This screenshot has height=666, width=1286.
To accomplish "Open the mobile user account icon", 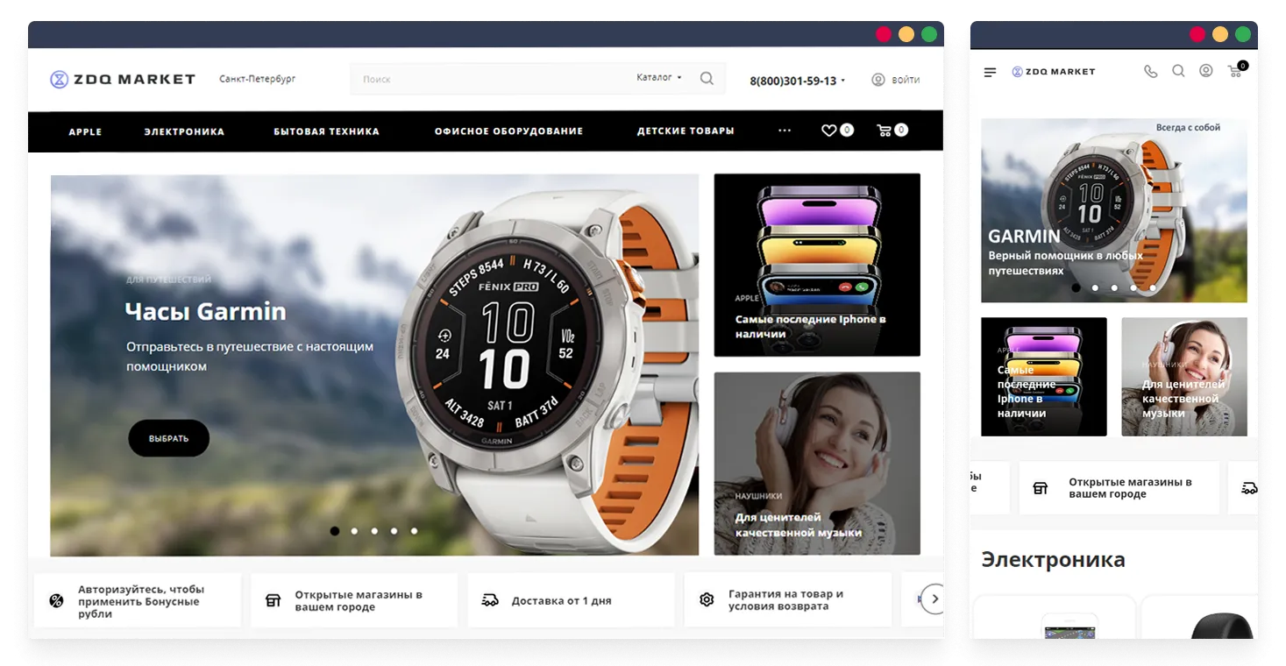I will tap(1206, 71).
